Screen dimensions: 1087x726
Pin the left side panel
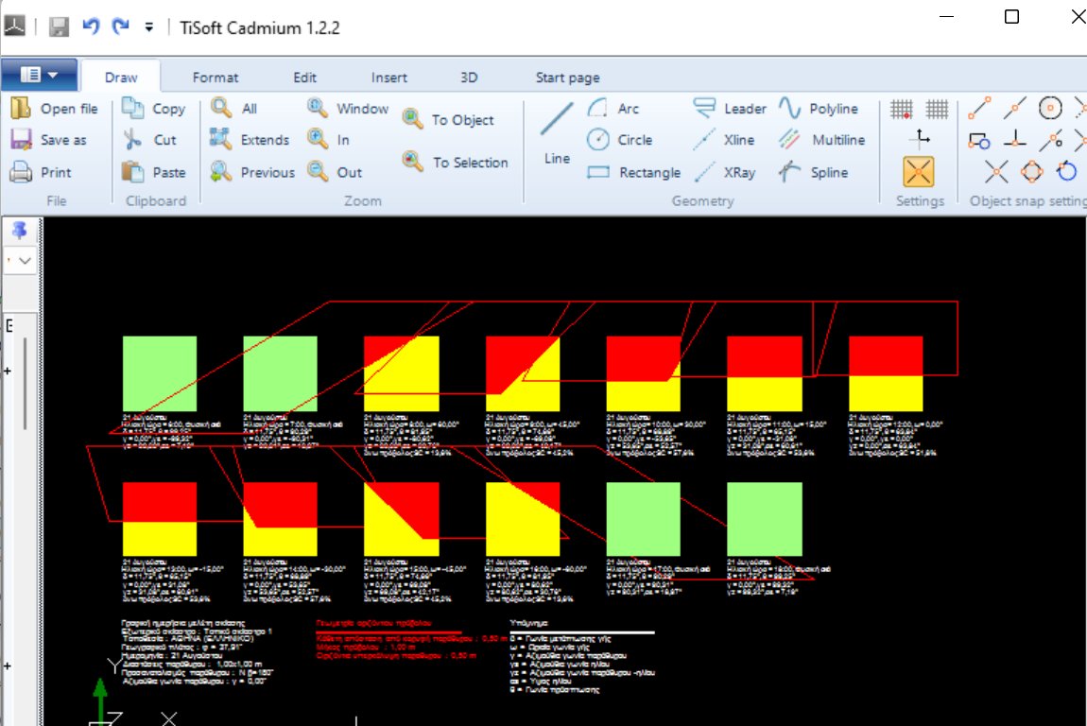pyautogui.click(x=21, y=229)
